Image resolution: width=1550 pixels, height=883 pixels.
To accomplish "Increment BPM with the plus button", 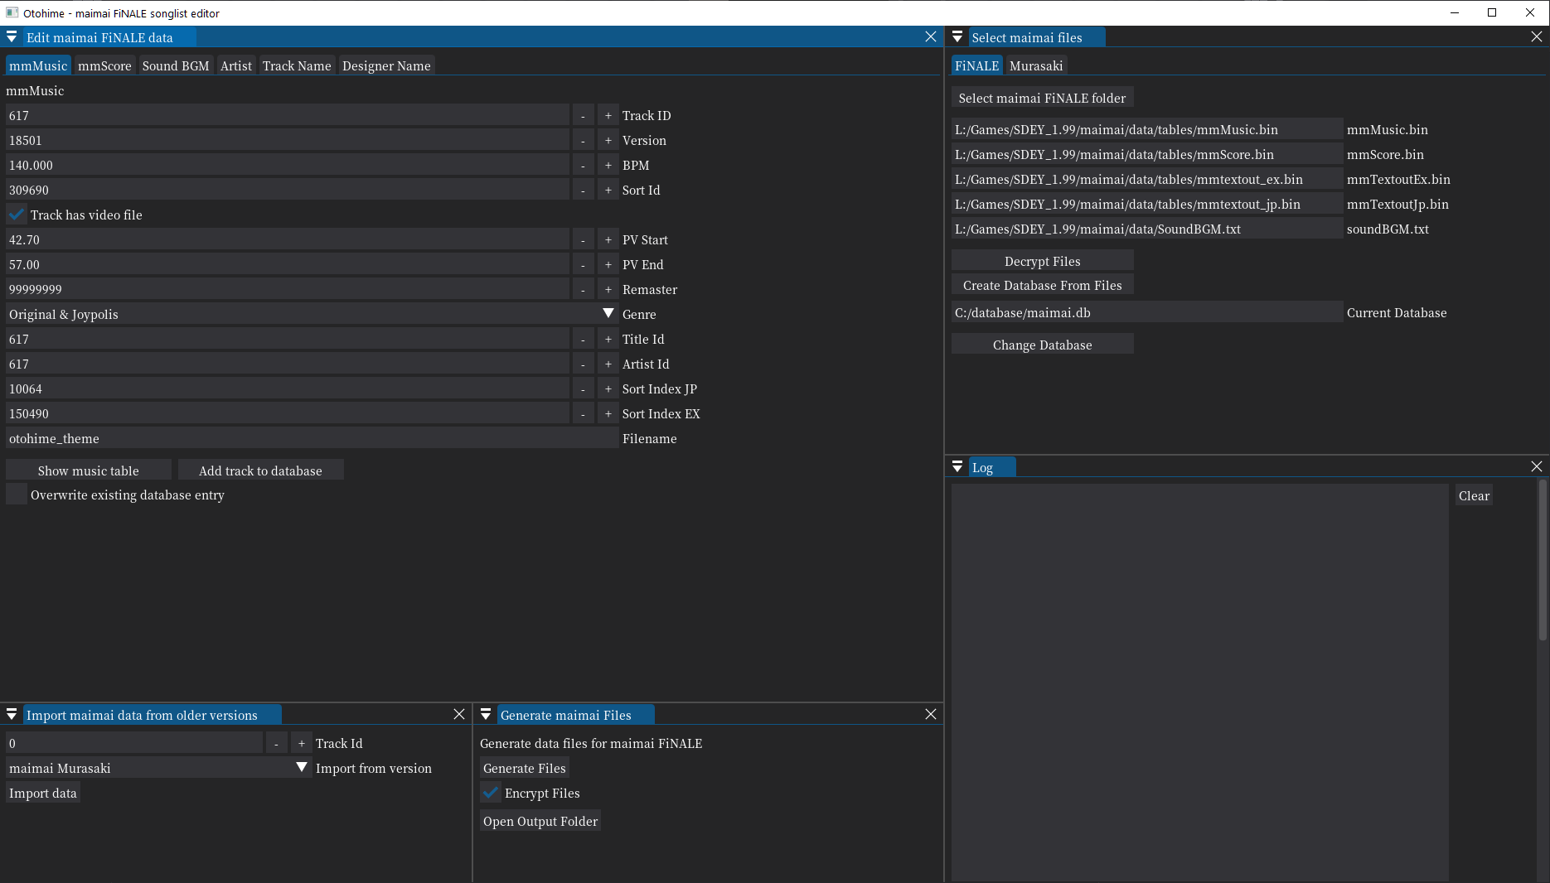I will click(608, 165).
